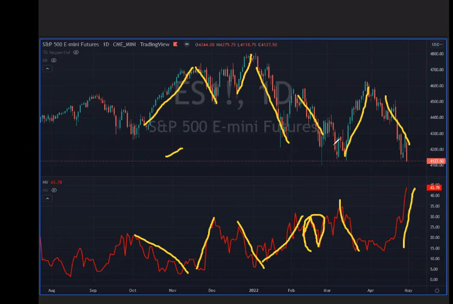This screenshot has width=453, height=304.
Task: Click the HV 43.78 legend title
Action: coord(52,182)
